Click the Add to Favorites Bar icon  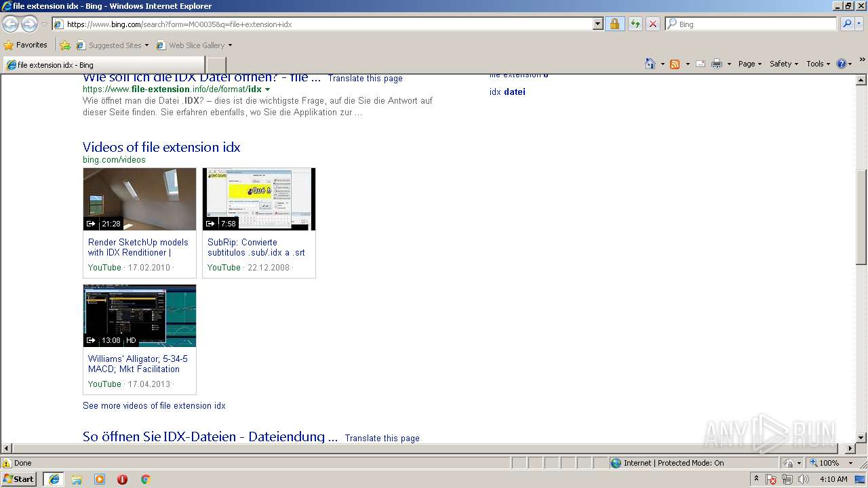64,45
